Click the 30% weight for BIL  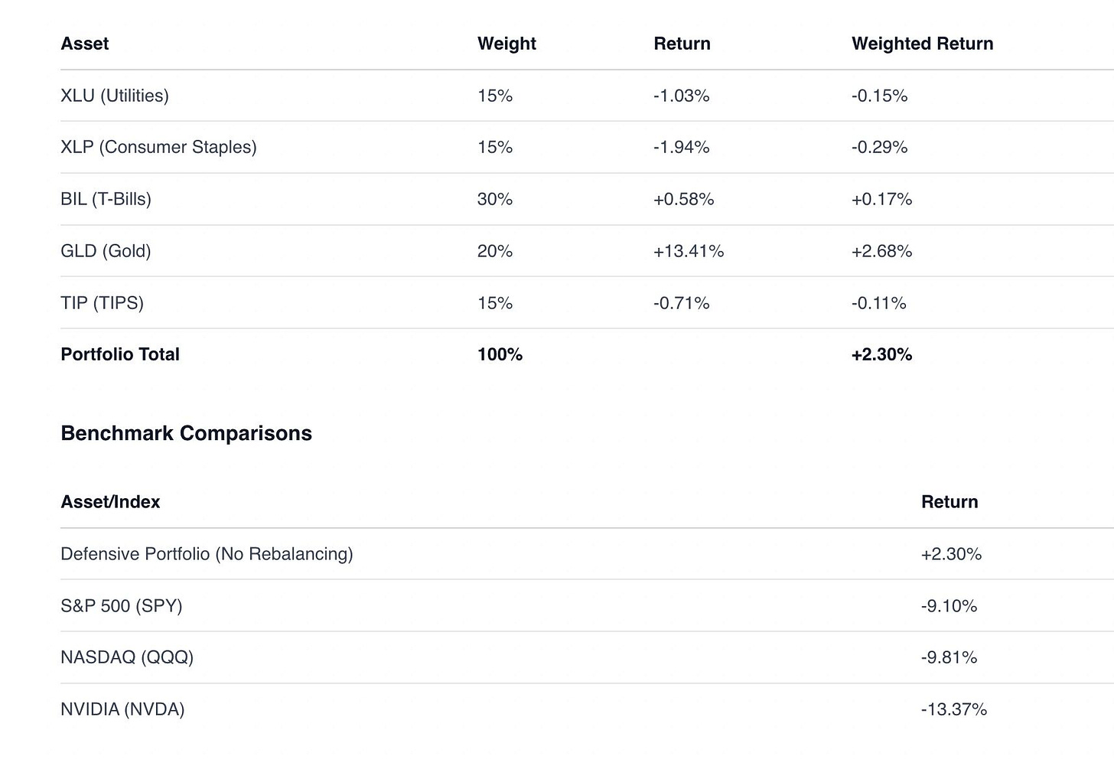[494, 199]
